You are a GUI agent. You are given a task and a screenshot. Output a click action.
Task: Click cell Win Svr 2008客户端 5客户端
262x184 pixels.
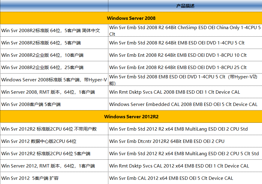[x=54, y=104]
